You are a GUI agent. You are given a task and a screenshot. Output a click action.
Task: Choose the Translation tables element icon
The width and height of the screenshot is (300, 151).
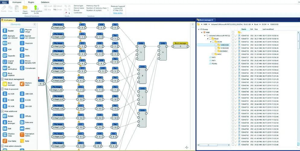coord(22,135)
